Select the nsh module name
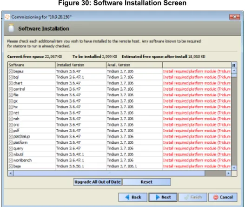245x207 pixels. (16, 119)
